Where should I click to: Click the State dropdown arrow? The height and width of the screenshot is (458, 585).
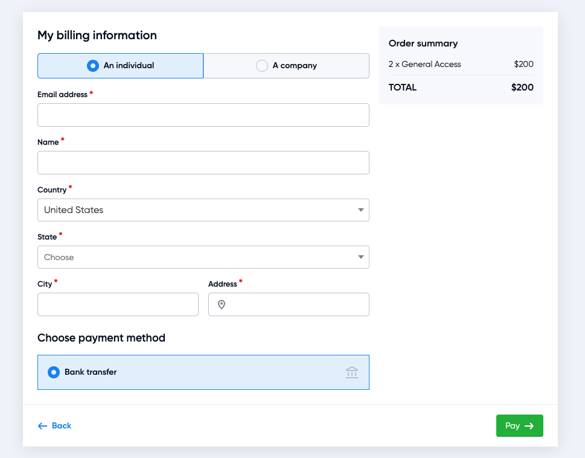click(360, 257)
